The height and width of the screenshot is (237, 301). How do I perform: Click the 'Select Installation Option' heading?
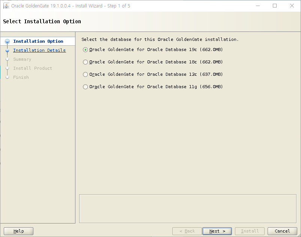coord(42,21)
